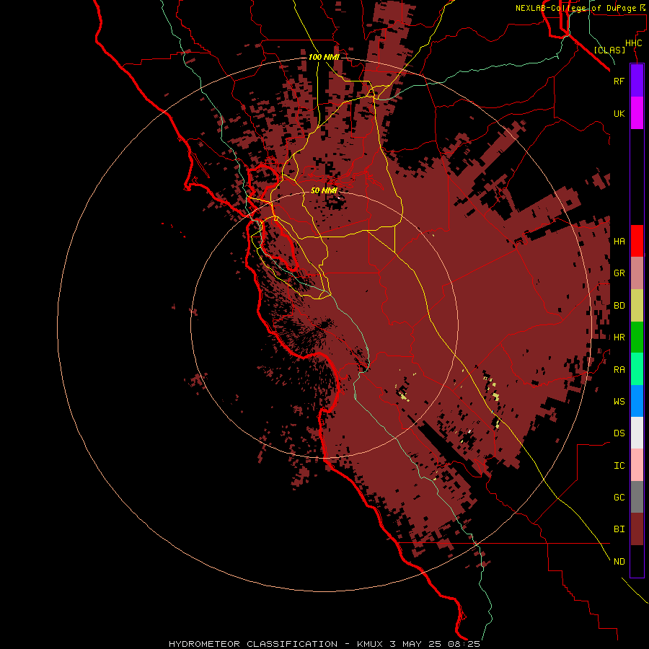Click the 100 NMI range ring label

pyautogui.click(x=324, y=57)
